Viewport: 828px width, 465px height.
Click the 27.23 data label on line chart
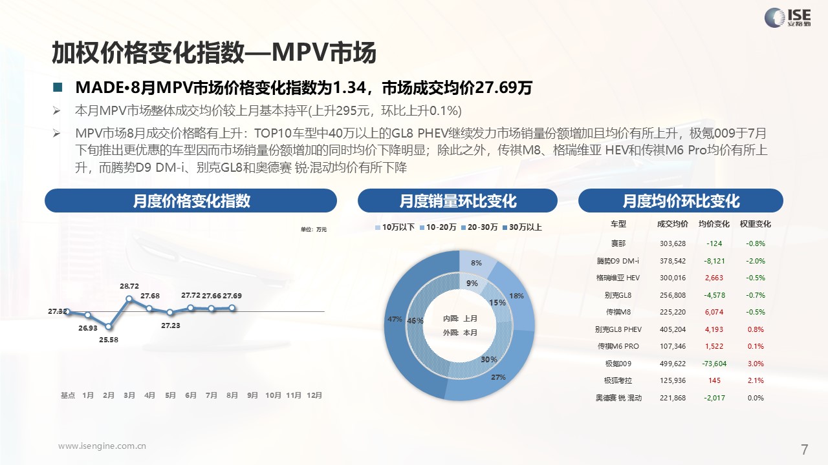(171, 325)
